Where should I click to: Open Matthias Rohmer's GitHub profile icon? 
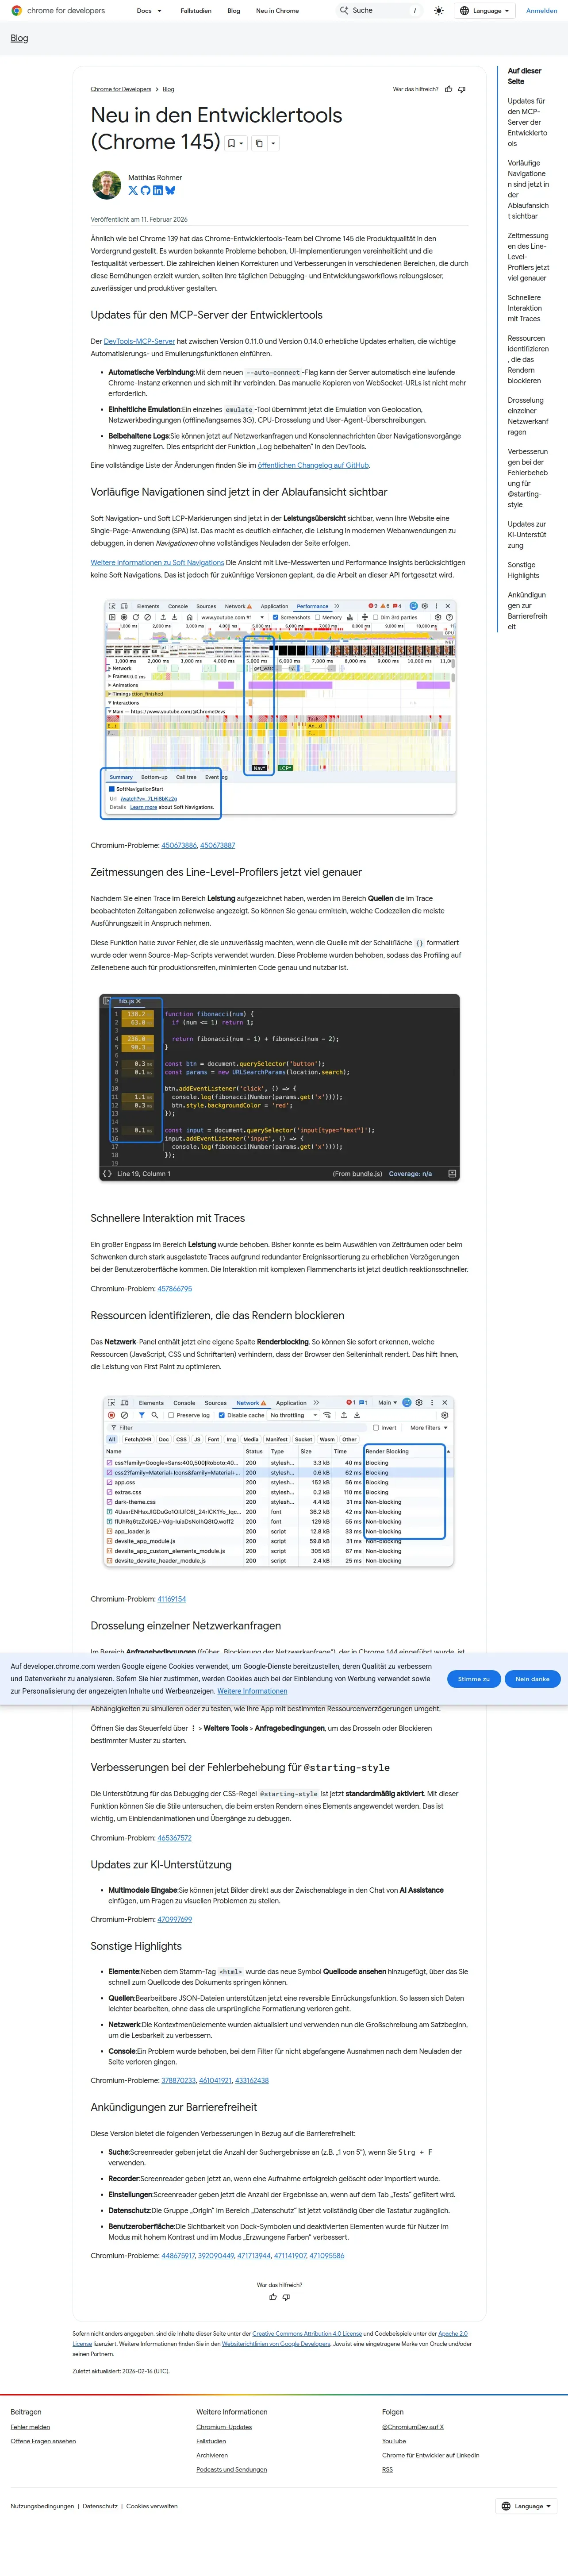tap(145, 190)
